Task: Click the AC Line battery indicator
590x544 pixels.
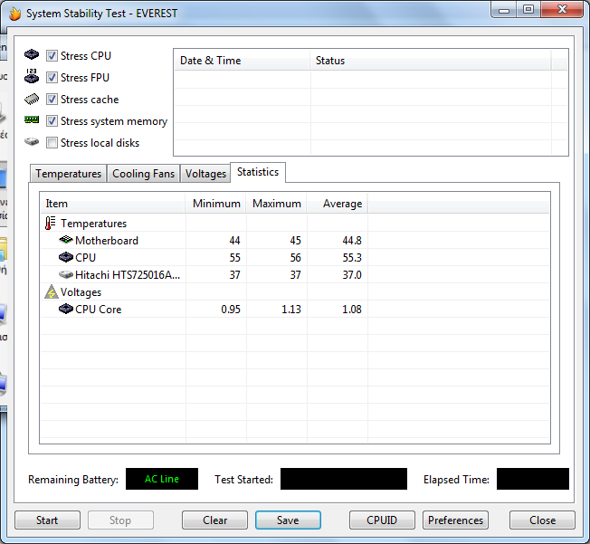Action: coord(162,479)
